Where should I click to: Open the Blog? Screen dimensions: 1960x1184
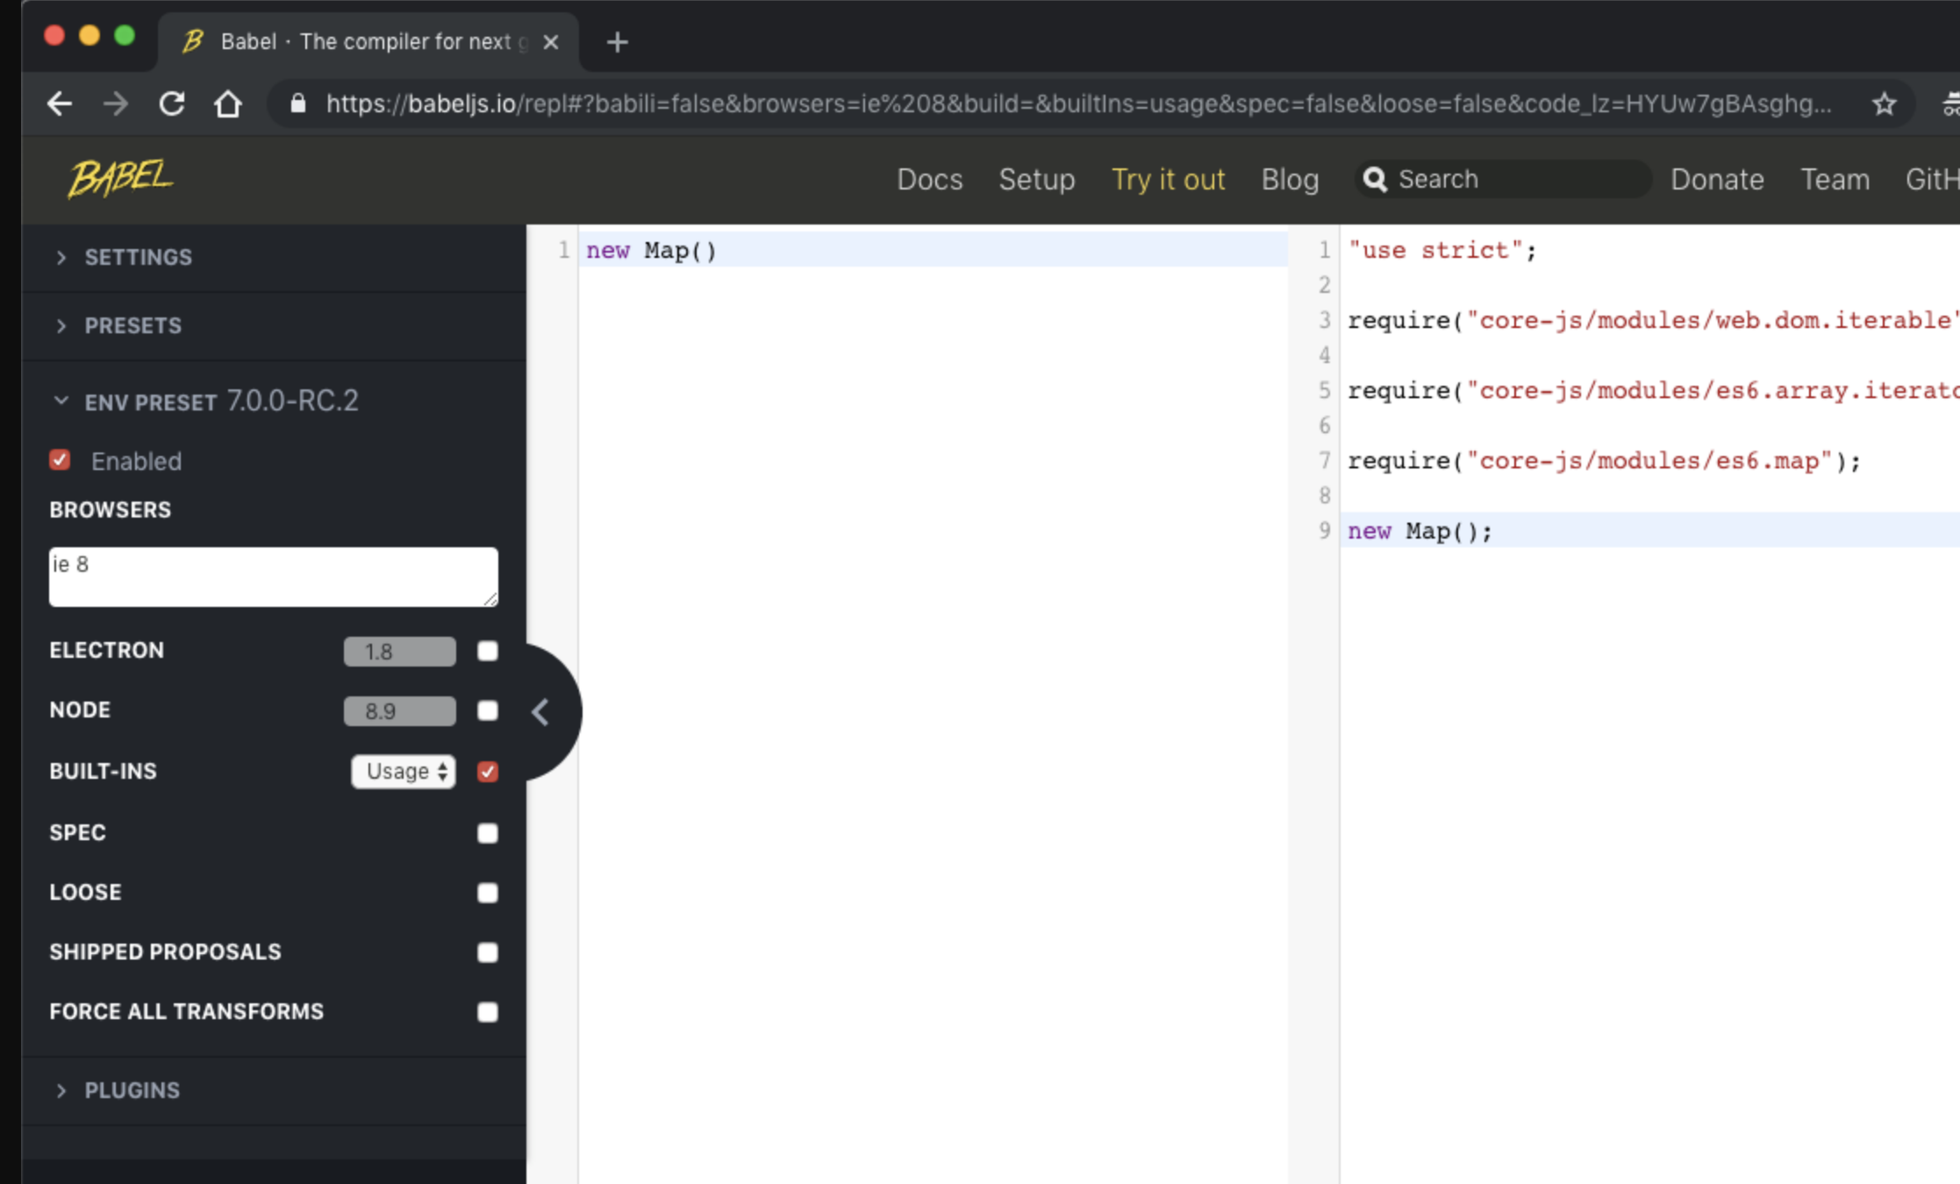[1290, 179]
